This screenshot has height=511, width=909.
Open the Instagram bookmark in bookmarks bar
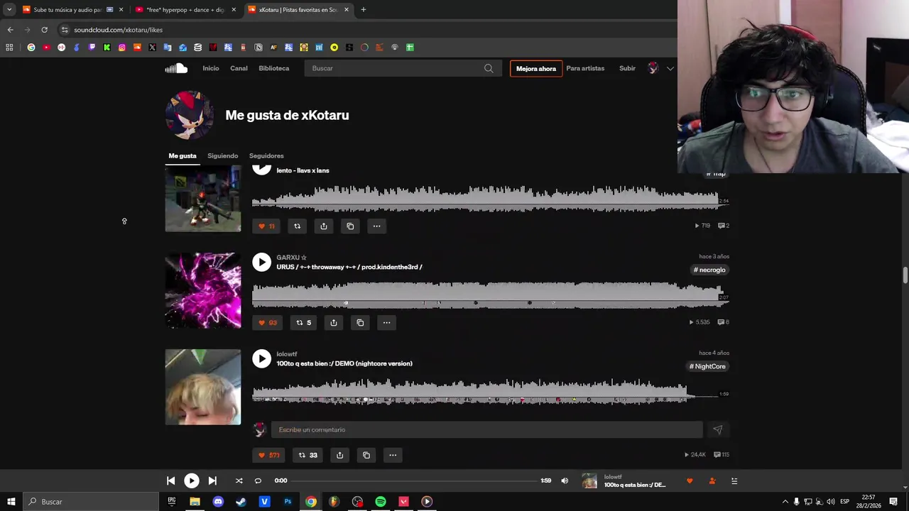(122, 48)
